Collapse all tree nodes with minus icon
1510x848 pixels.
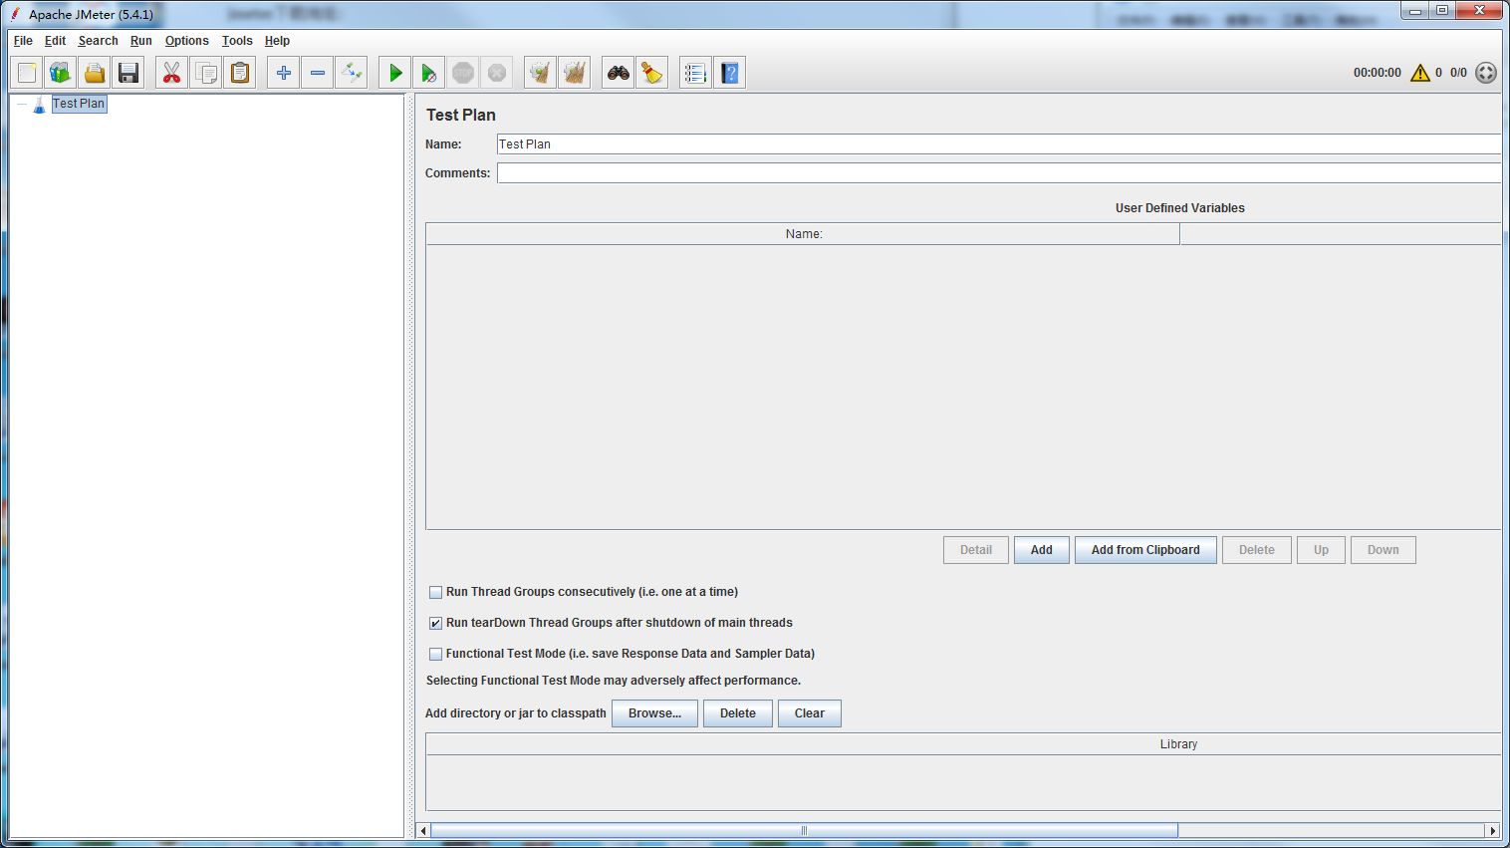pyautogui.click(x=318, y=73)
